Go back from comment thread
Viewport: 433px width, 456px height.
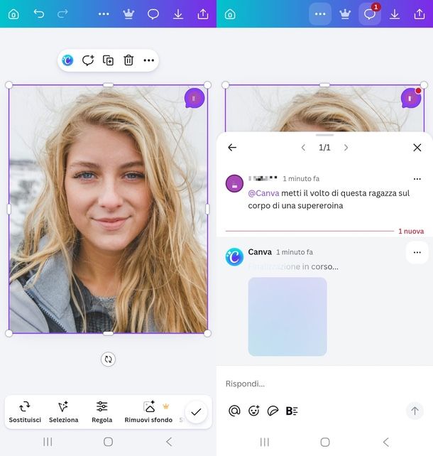coord(232,148)
